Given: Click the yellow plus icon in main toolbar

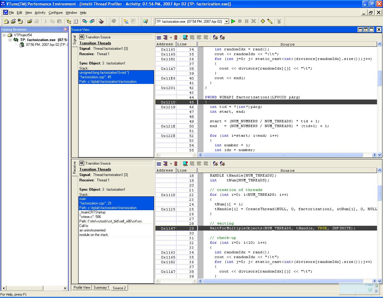Looking at the screenshot, I should tap(263, 21).
